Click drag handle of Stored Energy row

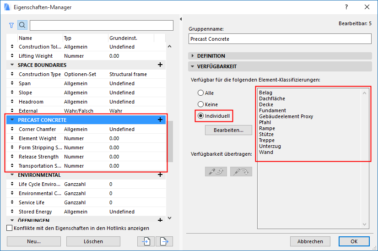pos(12,212)
